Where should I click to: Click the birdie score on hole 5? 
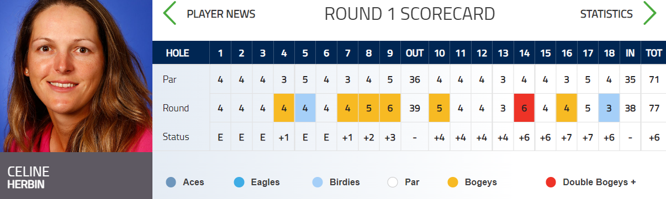pyautogui.click(x=305, y=107)
